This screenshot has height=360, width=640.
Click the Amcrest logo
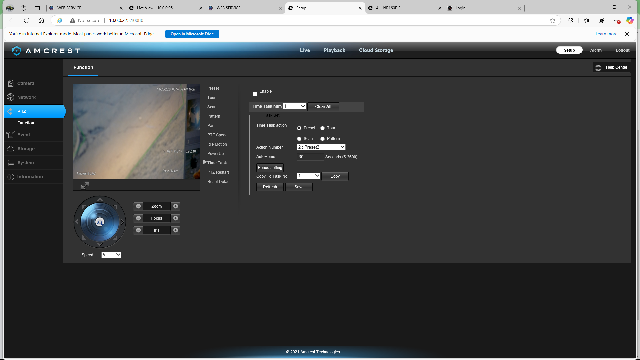tap(46, 51)
